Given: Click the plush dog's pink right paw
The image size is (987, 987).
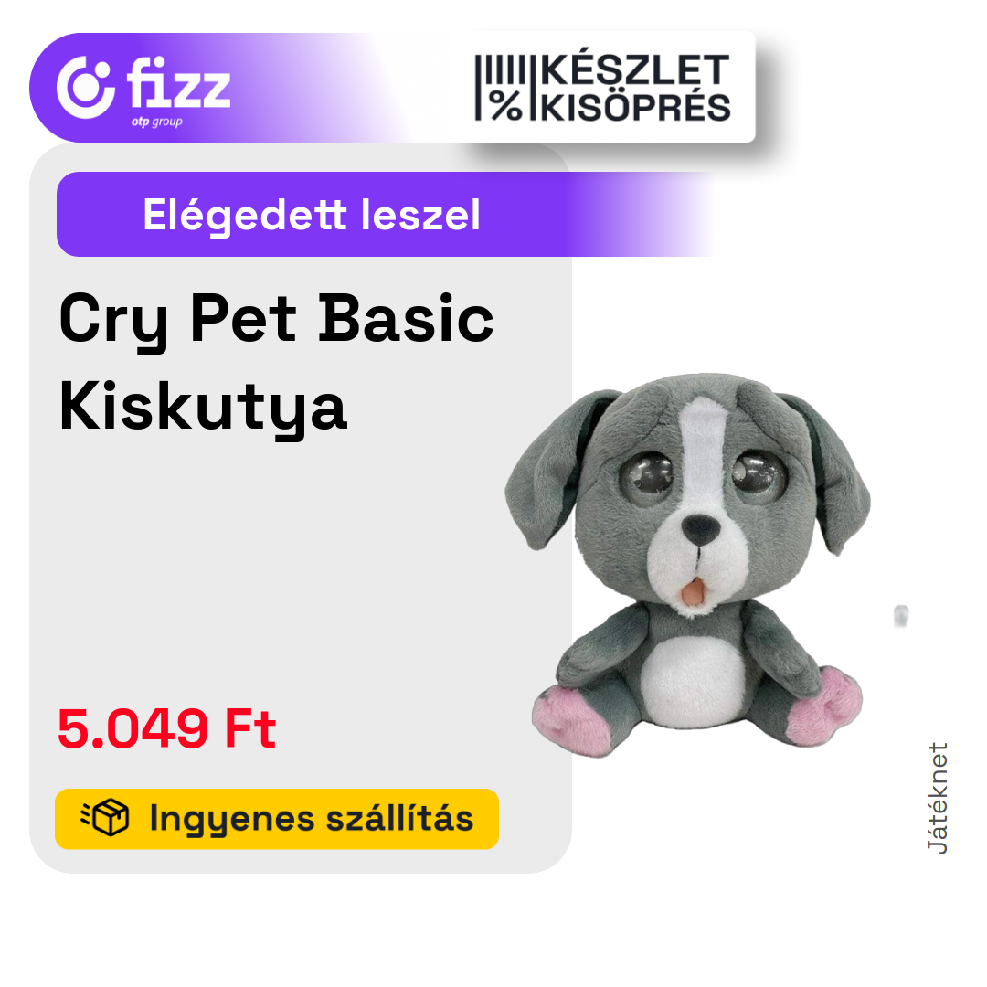Looking at the screenshot, I should click(x=826, y=706).
